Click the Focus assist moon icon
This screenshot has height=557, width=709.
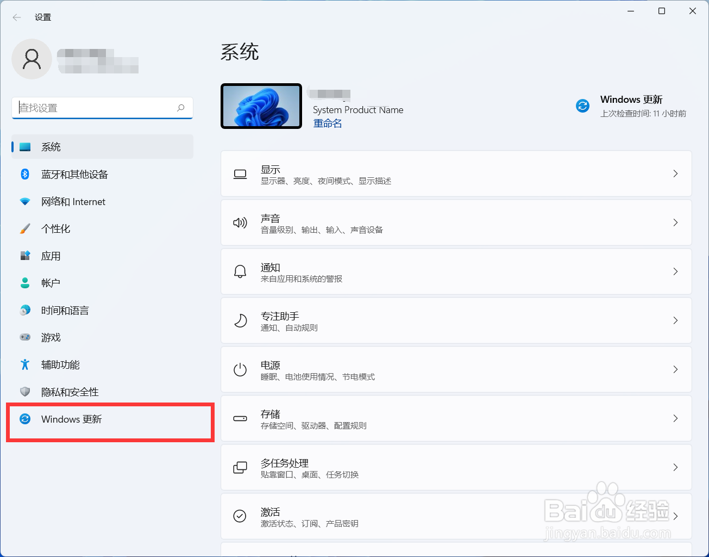[240, 320]
